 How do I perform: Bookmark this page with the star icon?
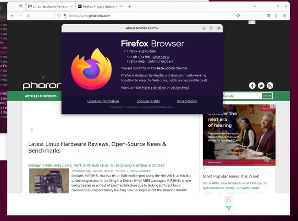point(238,16)
